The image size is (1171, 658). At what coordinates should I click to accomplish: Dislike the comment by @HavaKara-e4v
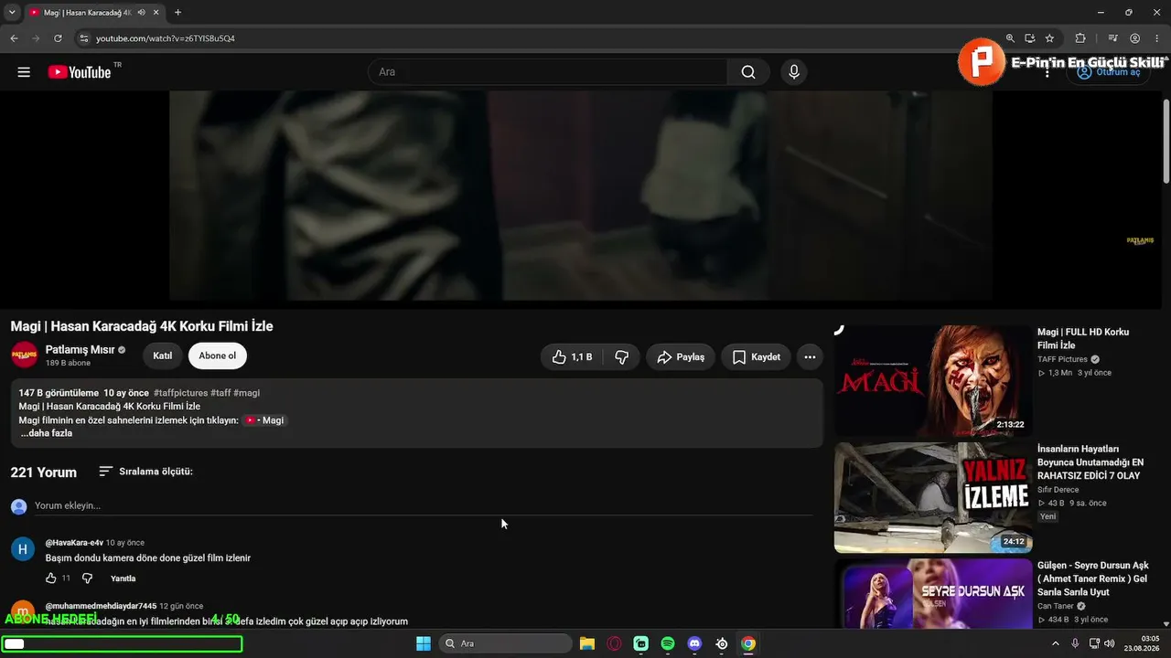tap(87, 578)
